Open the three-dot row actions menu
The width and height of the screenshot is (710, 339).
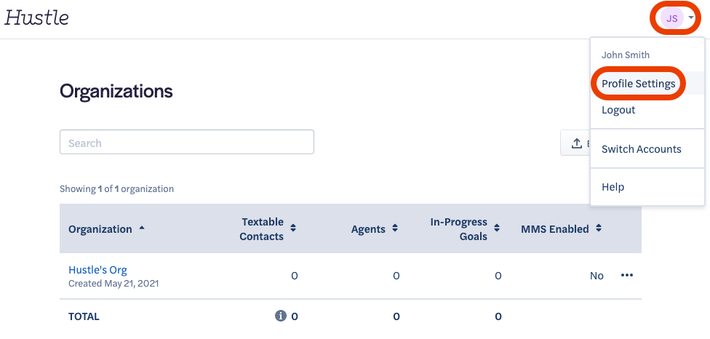pos(626,275)
